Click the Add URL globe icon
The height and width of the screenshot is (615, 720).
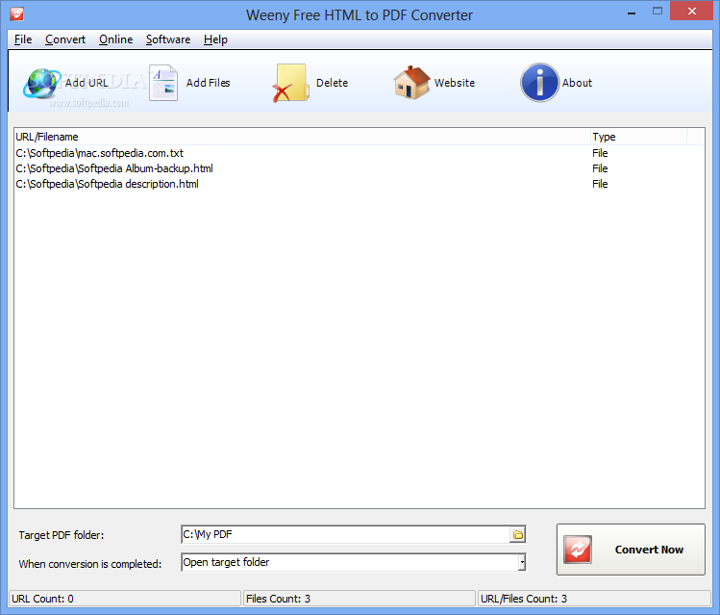pyautogui.click(x=41, y=83)
